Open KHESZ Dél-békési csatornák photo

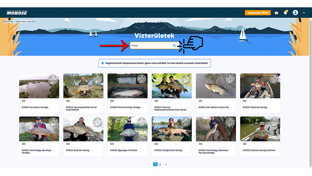click(216, 86)
